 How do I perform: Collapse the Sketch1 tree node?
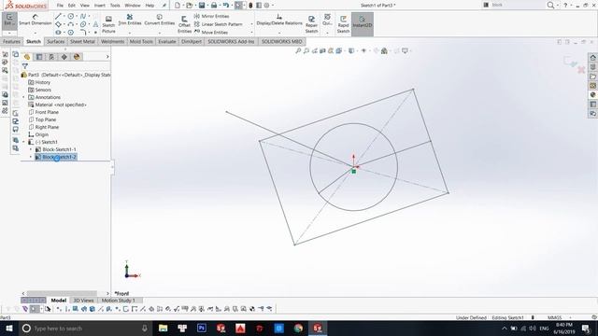click(x=23, y=142)
